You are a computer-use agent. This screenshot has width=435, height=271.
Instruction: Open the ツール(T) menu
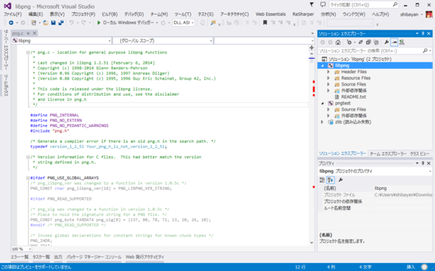[183, 14]
